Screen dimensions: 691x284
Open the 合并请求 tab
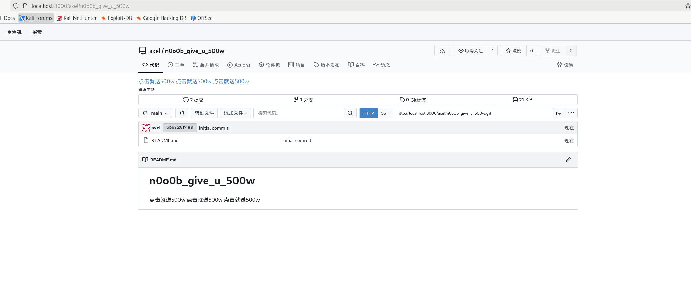[206, 65]
